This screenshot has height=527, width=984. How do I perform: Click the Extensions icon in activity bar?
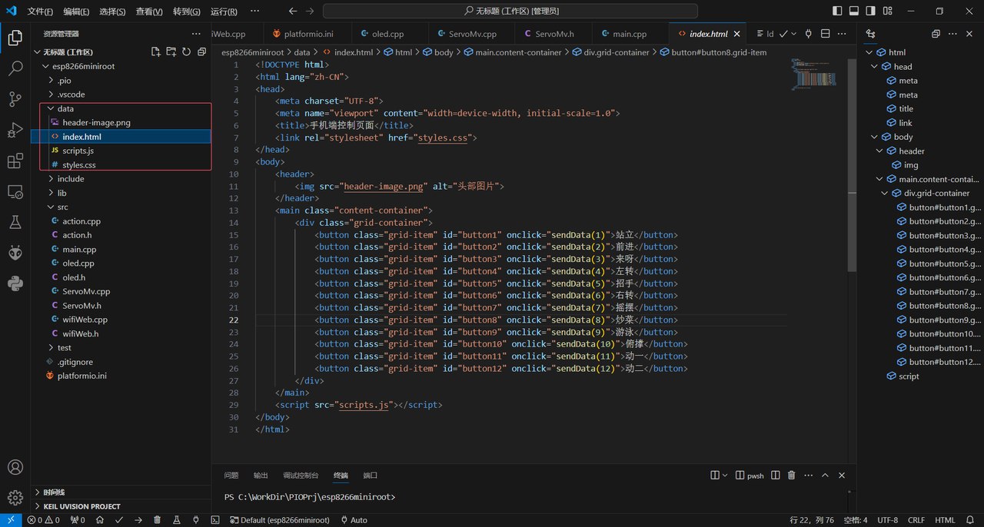pos(15,161)
